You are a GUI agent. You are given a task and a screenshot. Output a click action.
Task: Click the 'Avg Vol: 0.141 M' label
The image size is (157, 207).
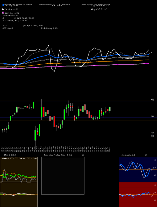tap(100, 6)
